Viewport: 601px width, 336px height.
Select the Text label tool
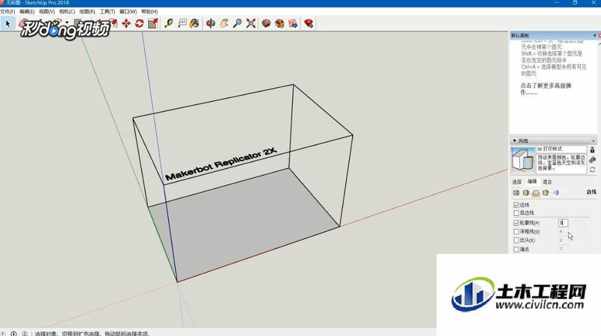[x=182, y=24]
